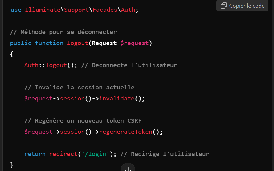274x171 pixels.
Task: Click the Copier le code button label
Action: coord(247,6)
